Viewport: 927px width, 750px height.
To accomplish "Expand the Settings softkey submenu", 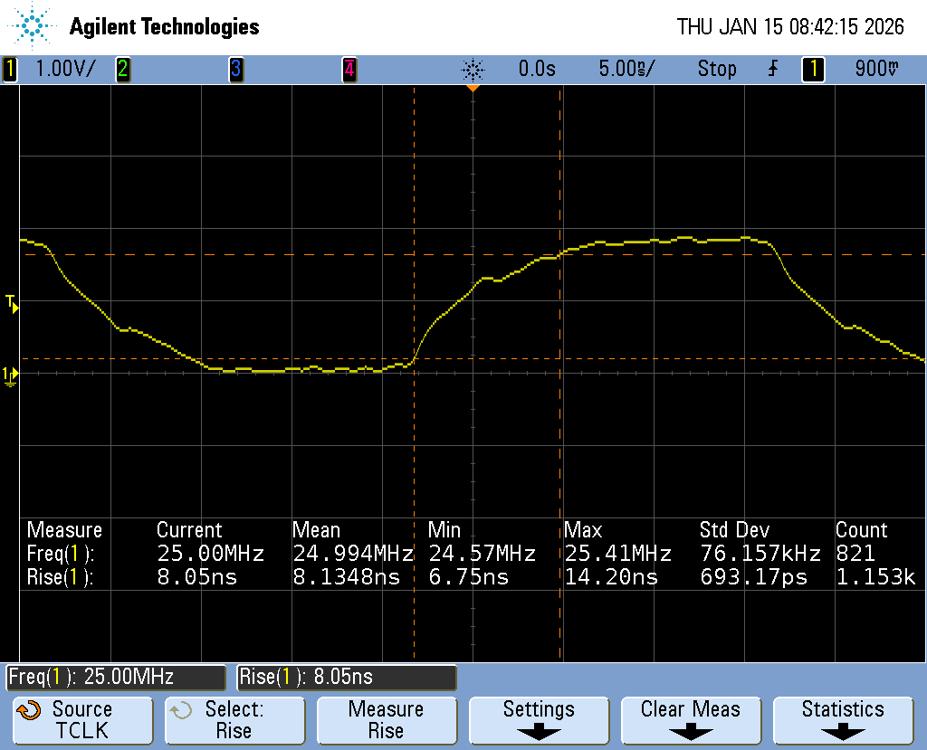I will click(539, 719).
